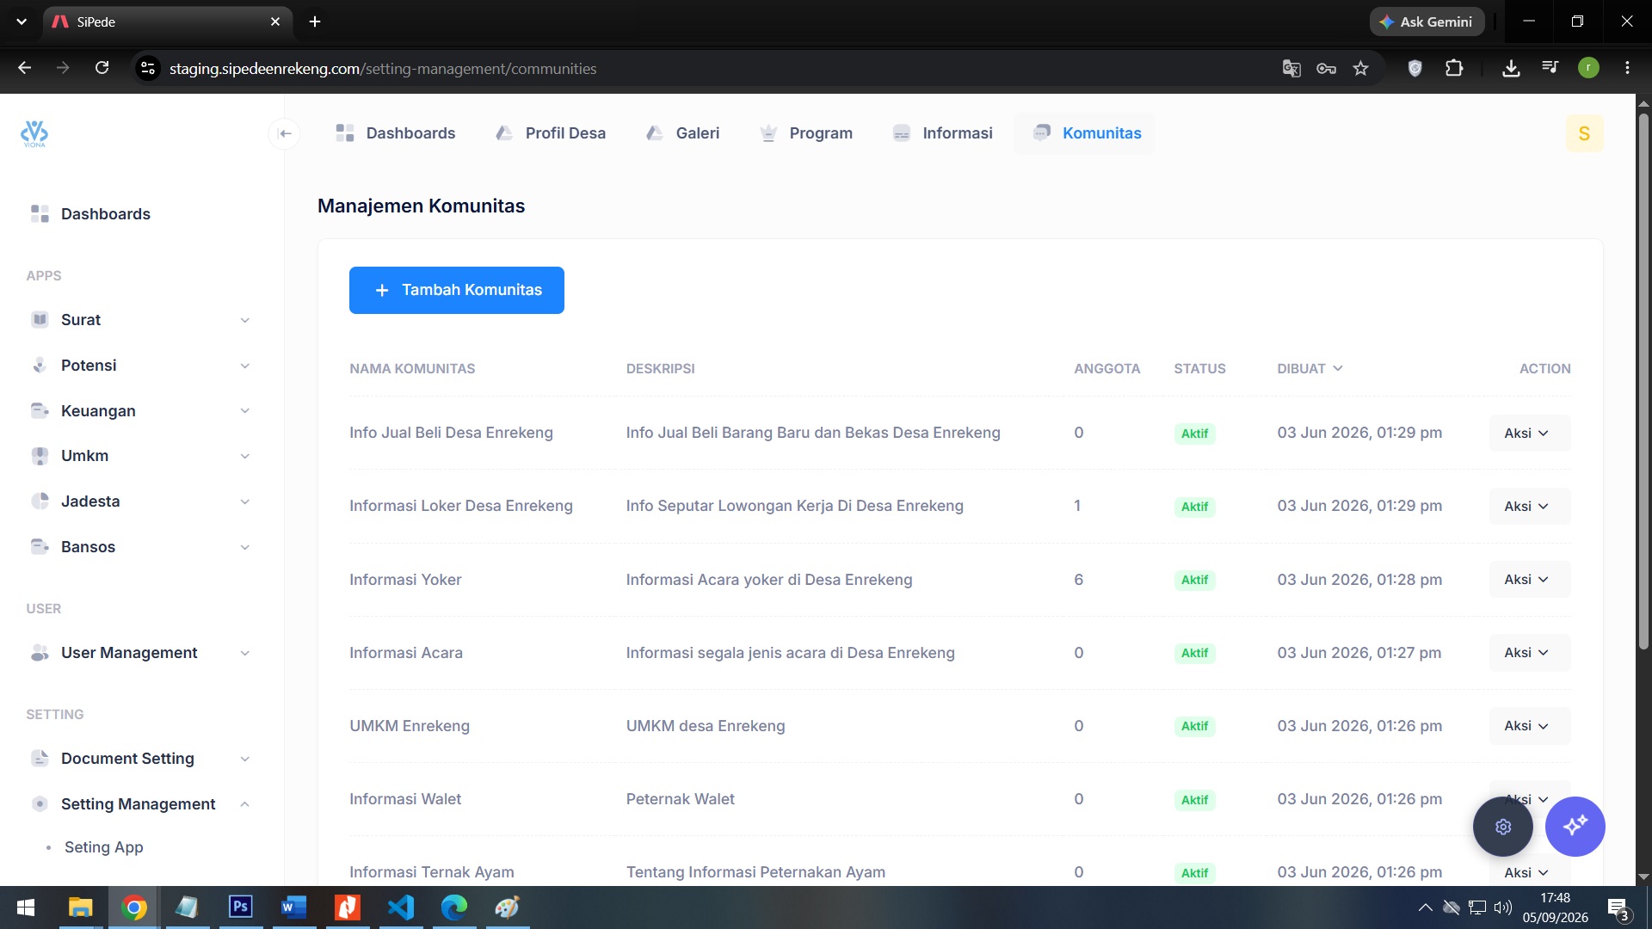Open the Informasi top tab
Image resolution: width=1652 pixels, height=929 pixels.
[x=942, y=133]
